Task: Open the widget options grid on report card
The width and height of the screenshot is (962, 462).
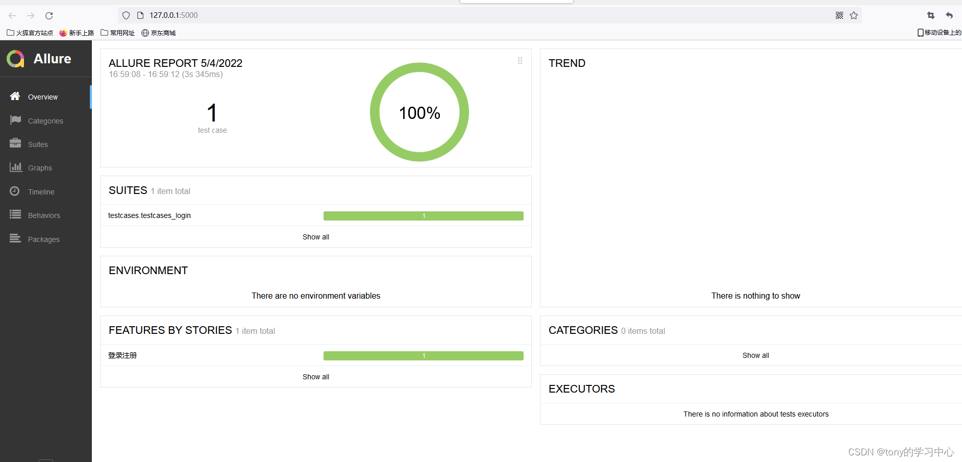Action: click(x=520, y=60)
